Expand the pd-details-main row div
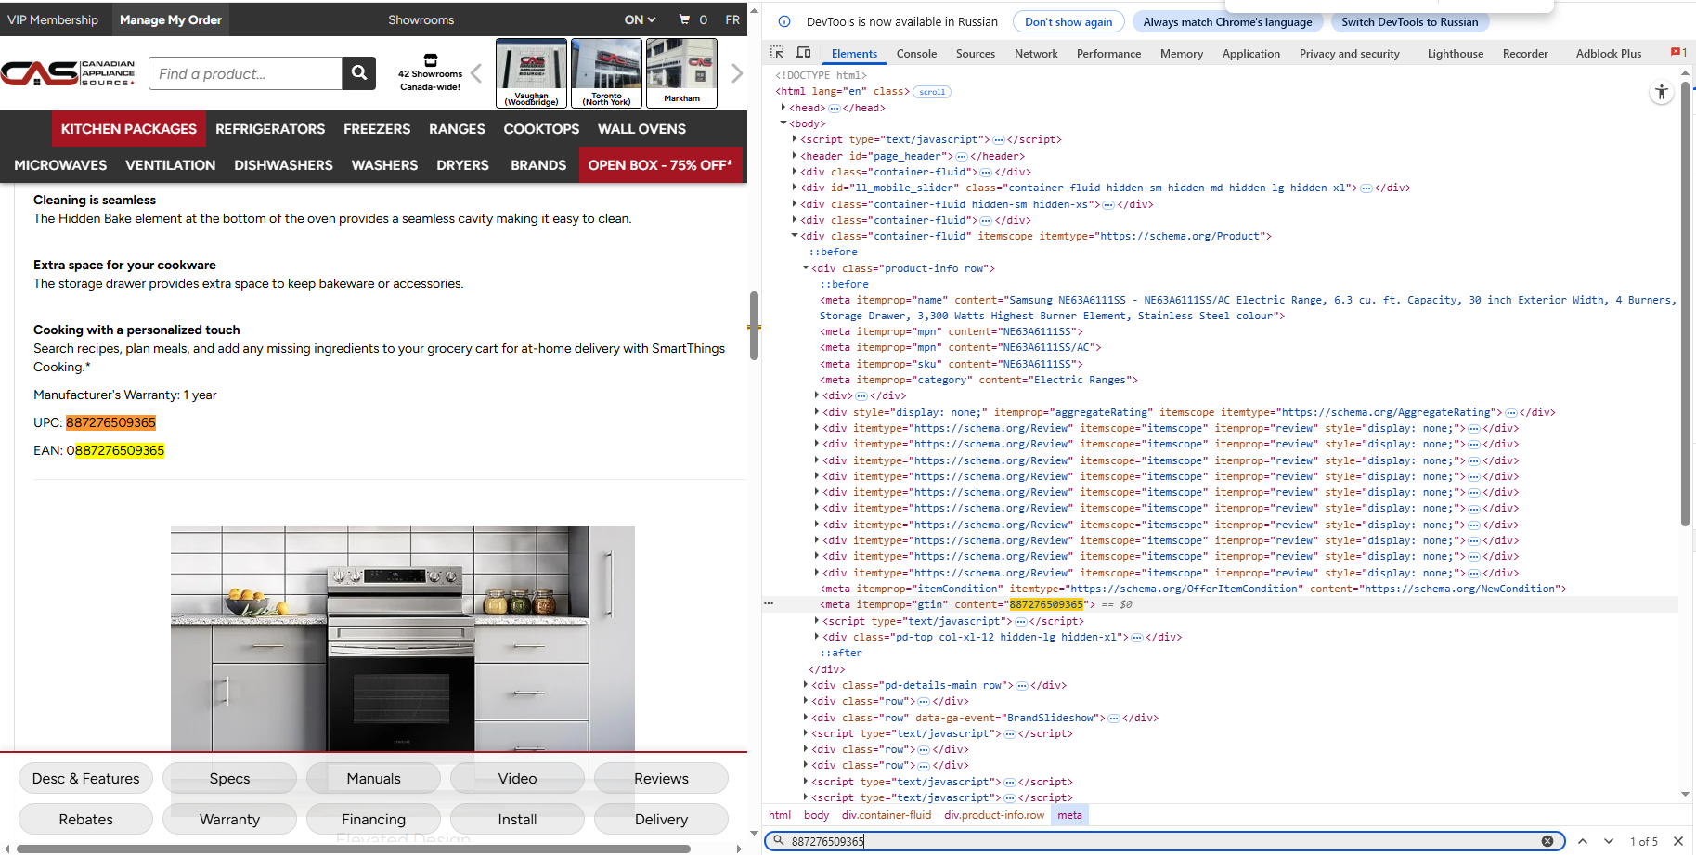 pos(806,685)
